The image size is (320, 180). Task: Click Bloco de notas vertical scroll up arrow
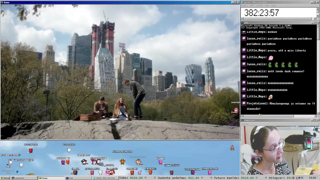click(x=318, y=9)
